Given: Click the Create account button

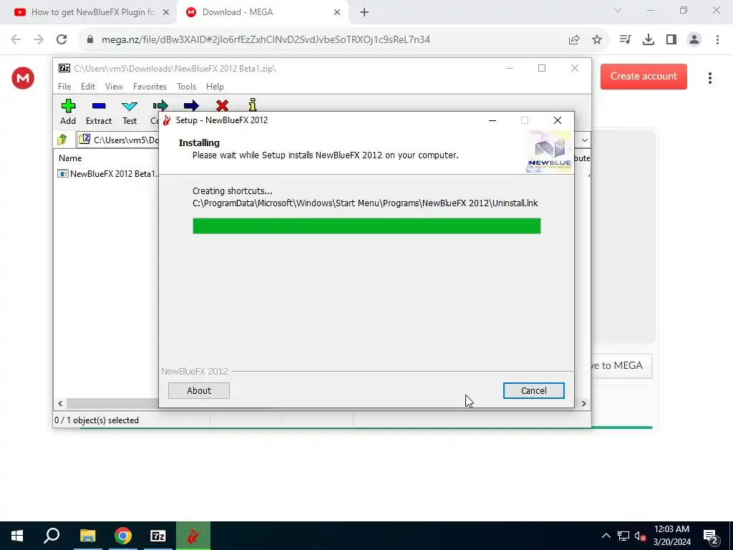Looking at the screenshot, I should (x=644, y=76).
